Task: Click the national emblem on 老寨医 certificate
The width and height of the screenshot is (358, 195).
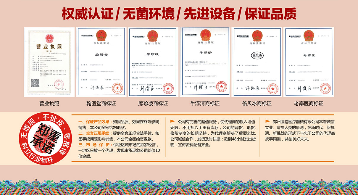Action: [x=308, y=36]
